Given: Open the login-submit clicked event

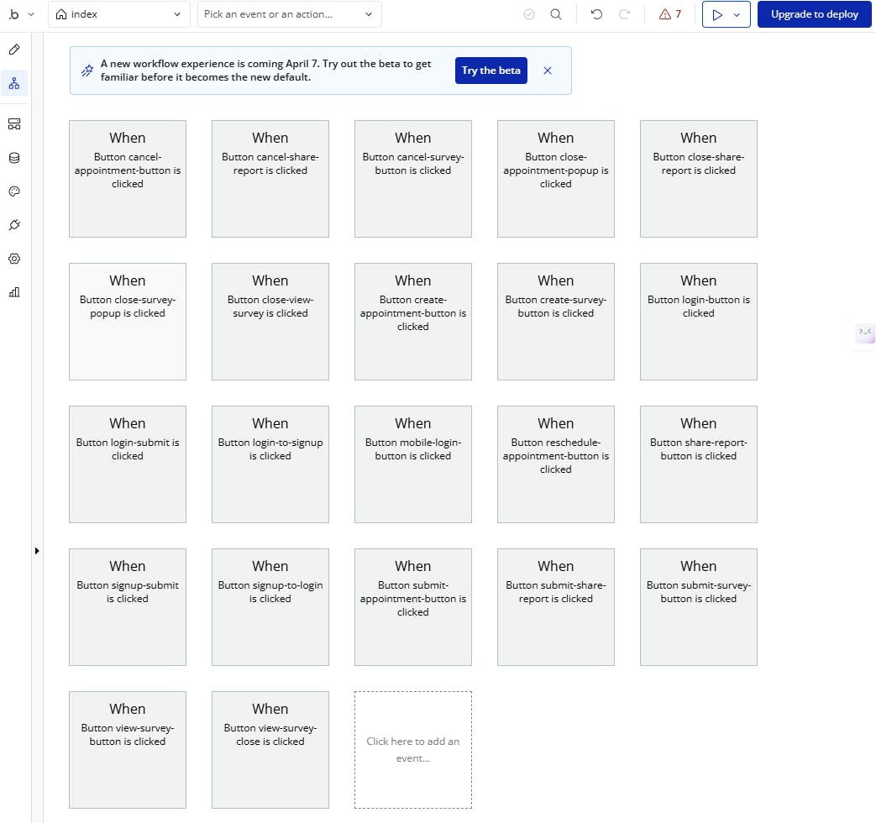Looking at the screenshot, I should tap(128, 464).
